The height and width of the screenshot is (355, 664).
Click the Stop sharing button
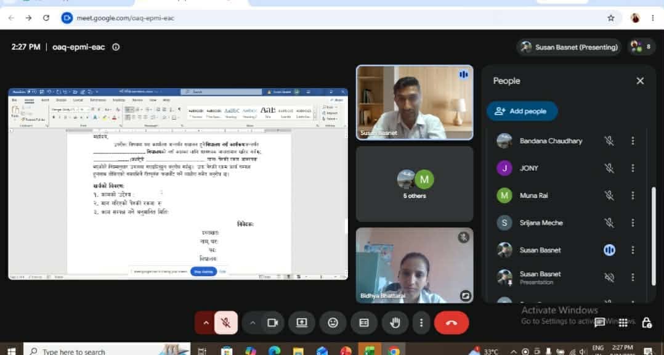(x=204, y=272)
